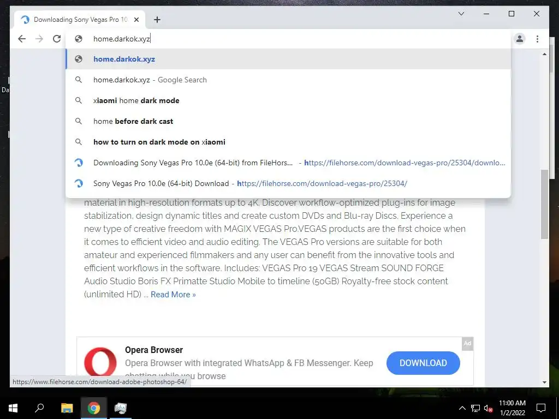Open Chrome's three-dot menu
The height and width of the screenshot is (419, 559).
click(537, 39)
